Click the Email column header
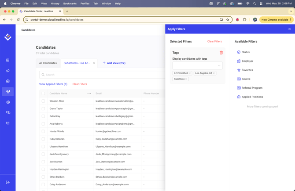The height and width of the screenshot is (191, 295). pos(99,94)
